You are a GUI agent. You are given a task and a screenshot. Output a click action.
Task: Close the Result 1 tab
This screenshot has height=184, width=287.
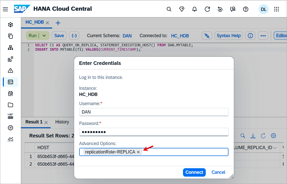(46, 123)
